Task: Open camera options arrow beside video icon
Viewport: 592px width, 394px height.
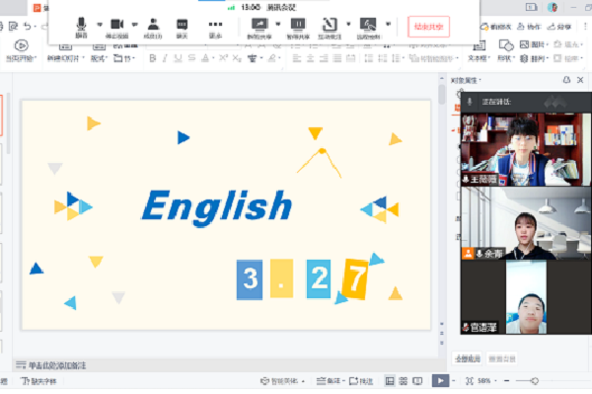Action: (x=135, y=25)
